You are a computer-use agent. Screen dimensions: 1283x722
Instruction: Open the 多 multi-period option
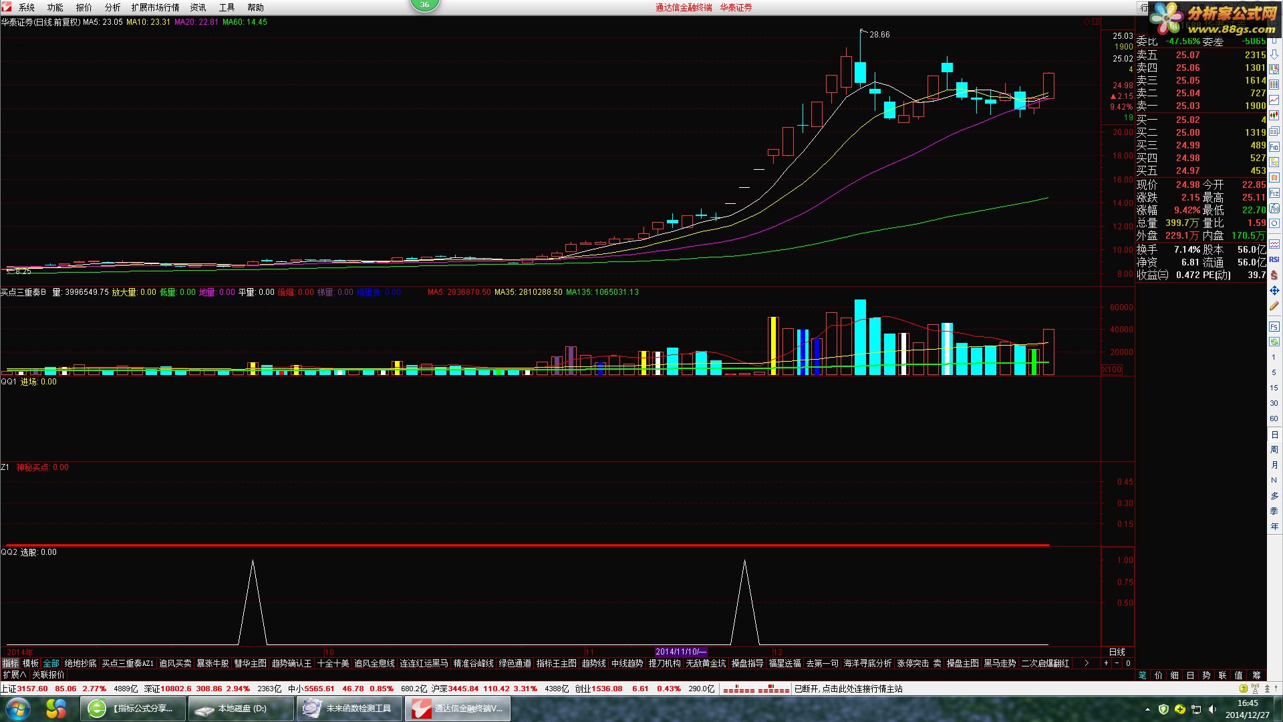coord(1274,496)
